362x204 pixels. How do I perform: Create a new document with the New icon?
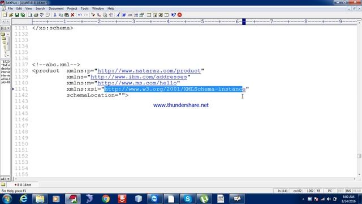coord(5,15)
